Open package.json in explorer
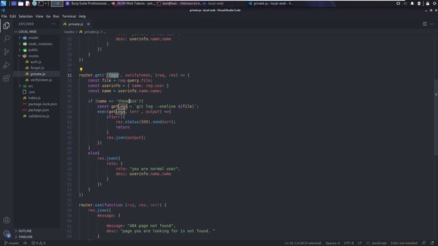 click(x=37, y=110)
